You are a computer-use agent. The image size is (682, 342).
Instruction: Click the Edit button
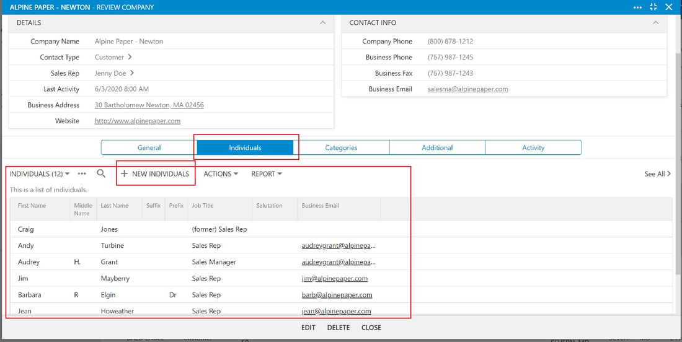click(x=308, y=328)
